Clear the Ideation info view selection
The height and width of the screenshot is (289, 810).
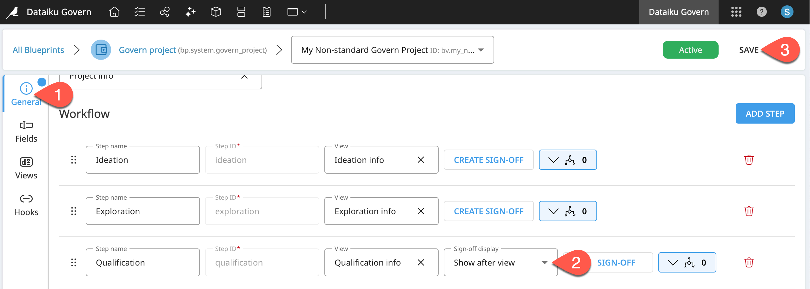click(x=421, y=160)
